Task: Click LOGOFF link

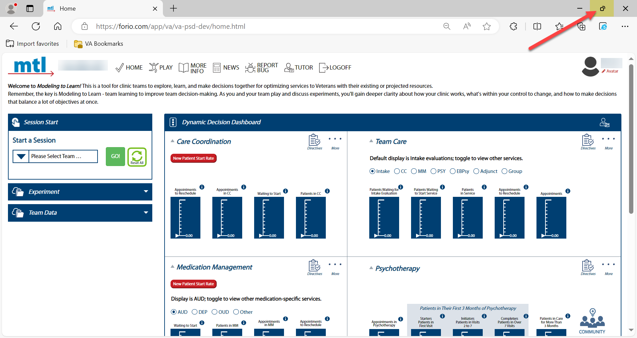Action: (x=335, y=68)
